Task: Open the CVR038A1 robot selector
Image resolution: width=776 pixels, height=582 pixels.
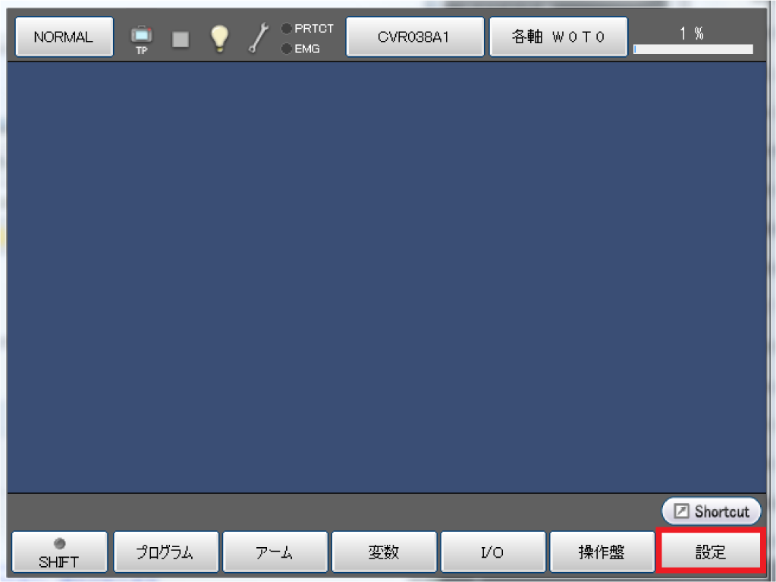Action: [415, 36]
